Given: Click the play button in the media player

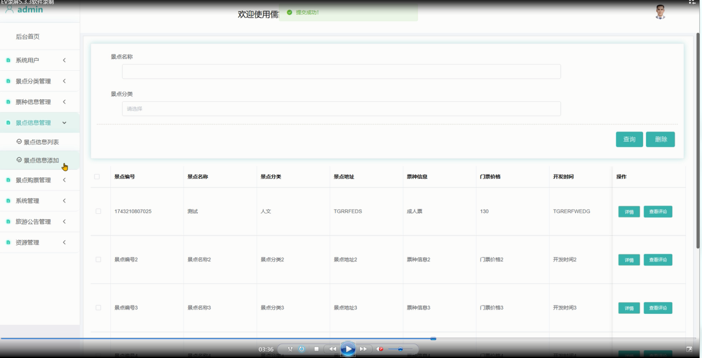Looking at the screenshot, I should [348, 349].
